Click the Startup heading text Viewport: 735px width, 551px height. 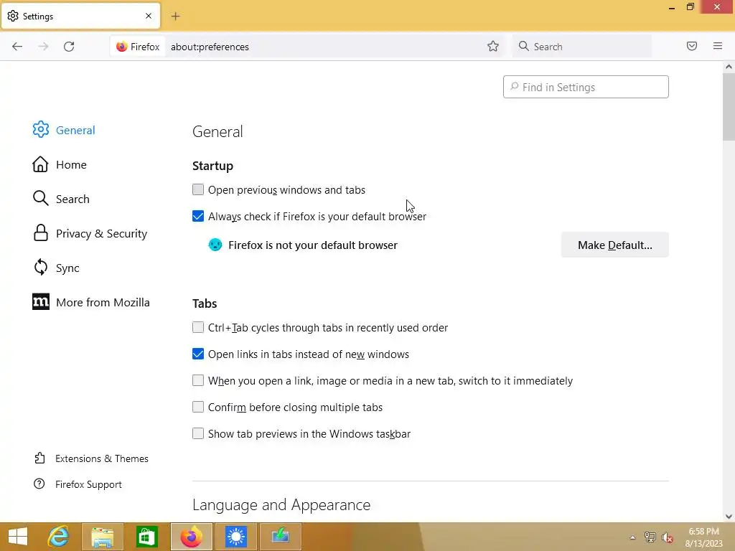[212, 166]
